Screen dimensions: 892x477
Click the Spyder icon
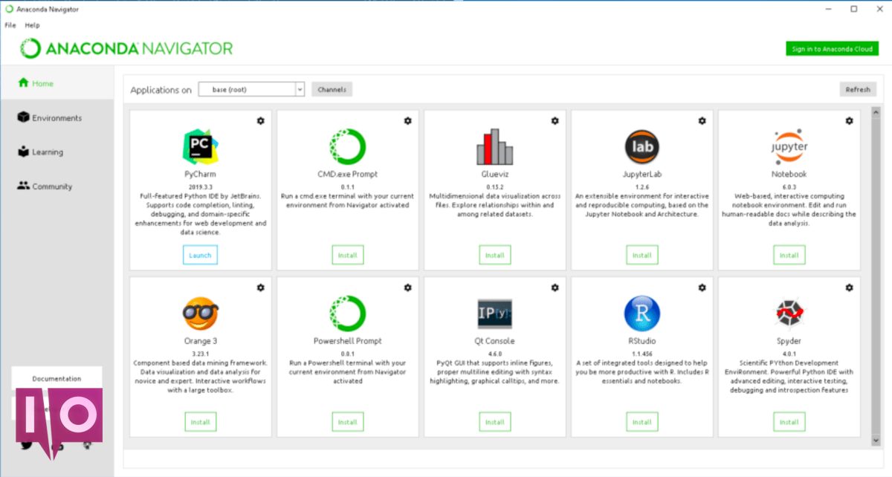(x=789, y=314)
